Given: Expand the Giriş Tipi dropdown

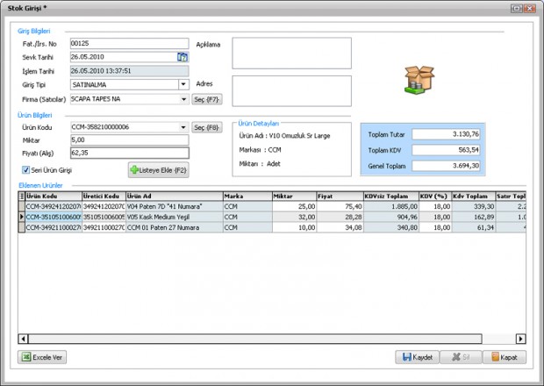Looking at the screenshot, I should coord(183,85).
